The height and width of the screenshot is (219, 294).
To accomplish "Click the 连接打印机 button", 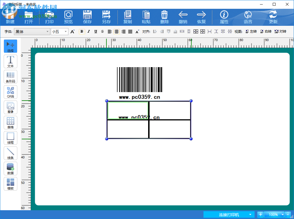I will point(229,214).
